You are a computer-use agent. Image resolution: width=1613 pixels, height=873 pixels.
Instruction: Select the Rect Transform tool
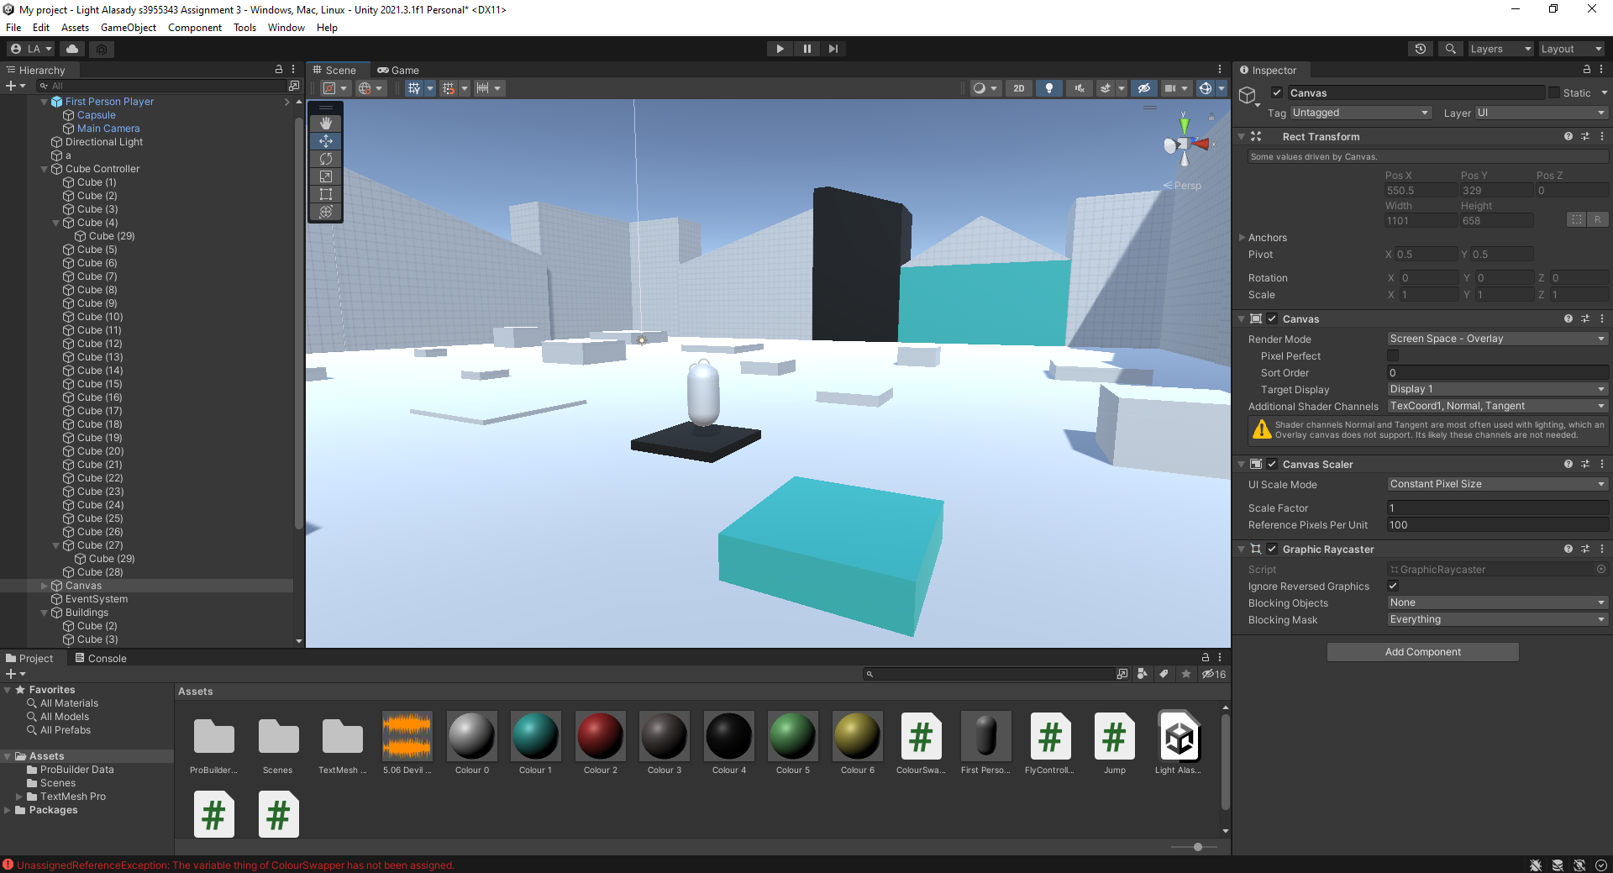tap(326, 194)
